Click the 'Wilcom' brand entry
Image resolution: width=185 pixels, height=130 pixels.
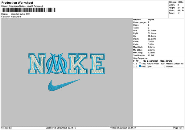pyautogui.click(x=170, y=67)
